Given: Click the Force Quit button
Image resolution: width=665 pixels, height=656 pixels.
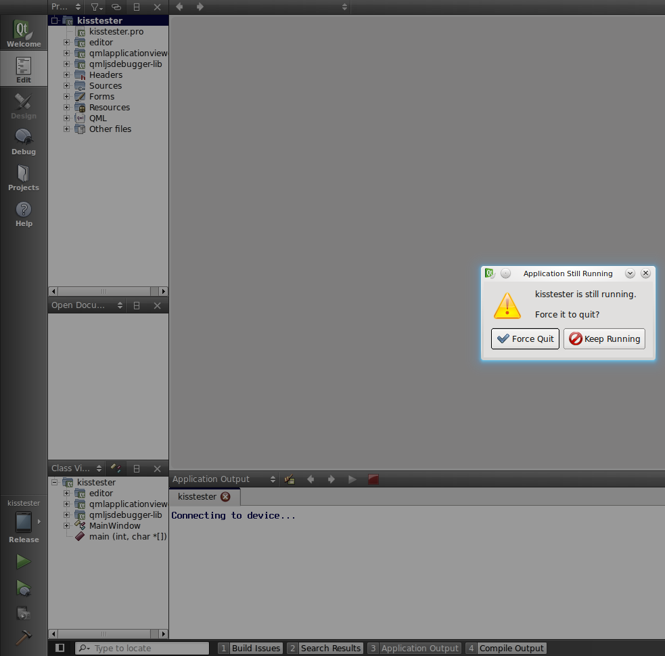Looking at the screenshot, I should pyautogui.click(x=525, y=338).
